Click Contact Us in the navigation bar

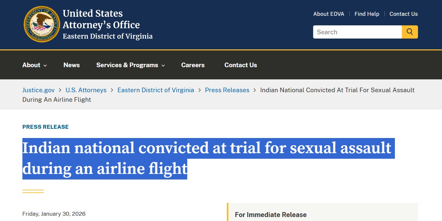241,65
